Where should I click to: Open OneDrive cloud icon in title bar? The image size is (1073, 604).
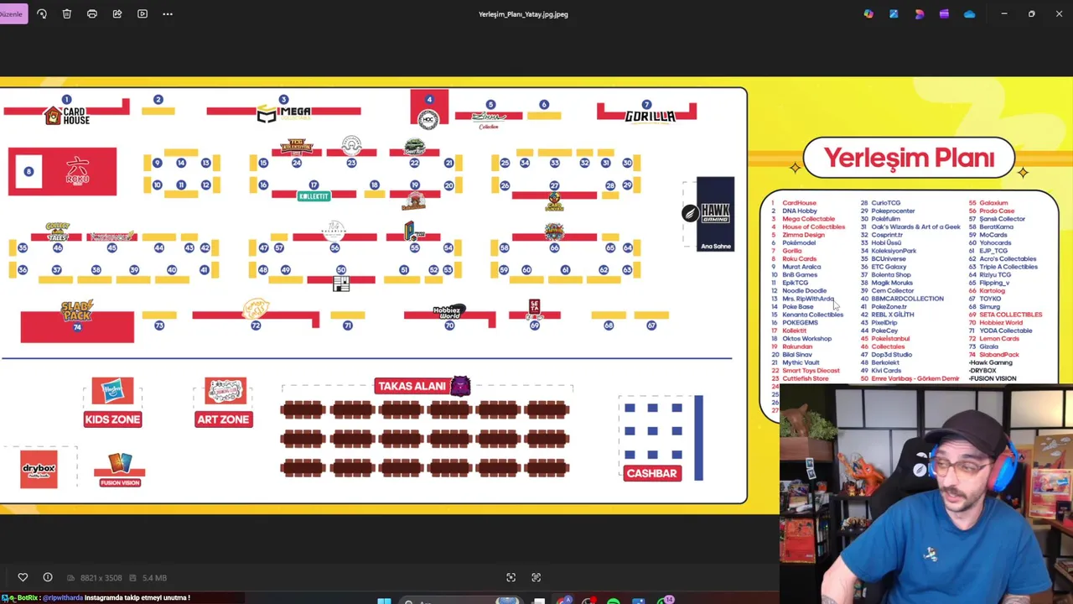970,13
